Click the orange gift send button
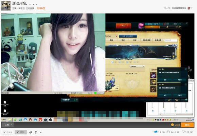The image size is (197, 136). (x=187, y=125)
